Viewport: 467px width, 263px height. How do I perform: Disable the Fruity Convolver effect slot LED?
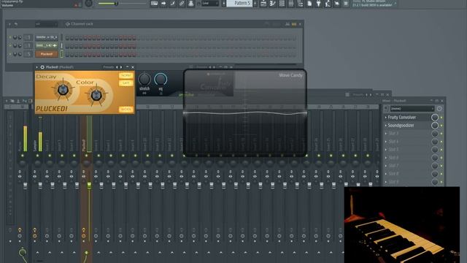441,118
